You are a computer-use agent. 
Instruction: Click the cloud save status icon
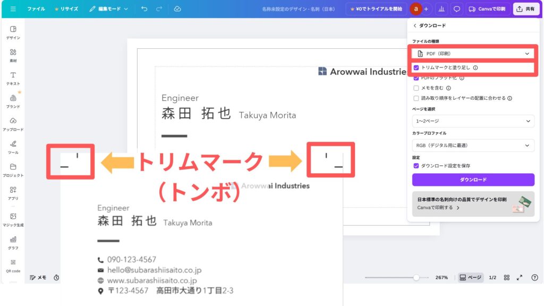coord(177,9)
